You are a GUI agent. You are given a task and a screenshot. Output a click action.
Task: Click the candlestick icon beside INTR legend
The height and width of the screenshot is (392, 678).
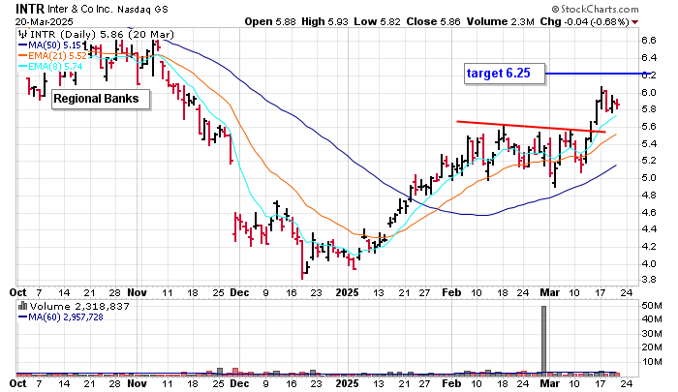[x=23, y=34]
